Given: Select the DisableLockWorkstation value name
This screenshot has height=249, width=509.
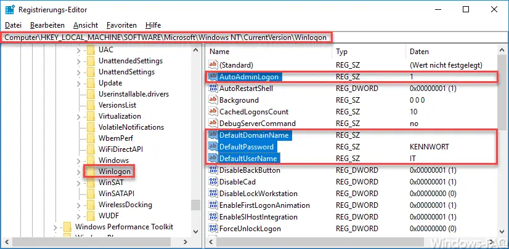Looking at the screenshot, I should click(x=258, y=193).
